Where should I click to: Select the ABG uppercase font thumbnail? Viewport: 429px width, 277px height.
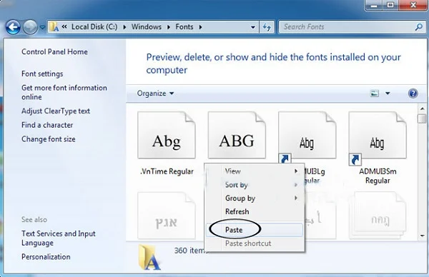click(x=237, y=135)
